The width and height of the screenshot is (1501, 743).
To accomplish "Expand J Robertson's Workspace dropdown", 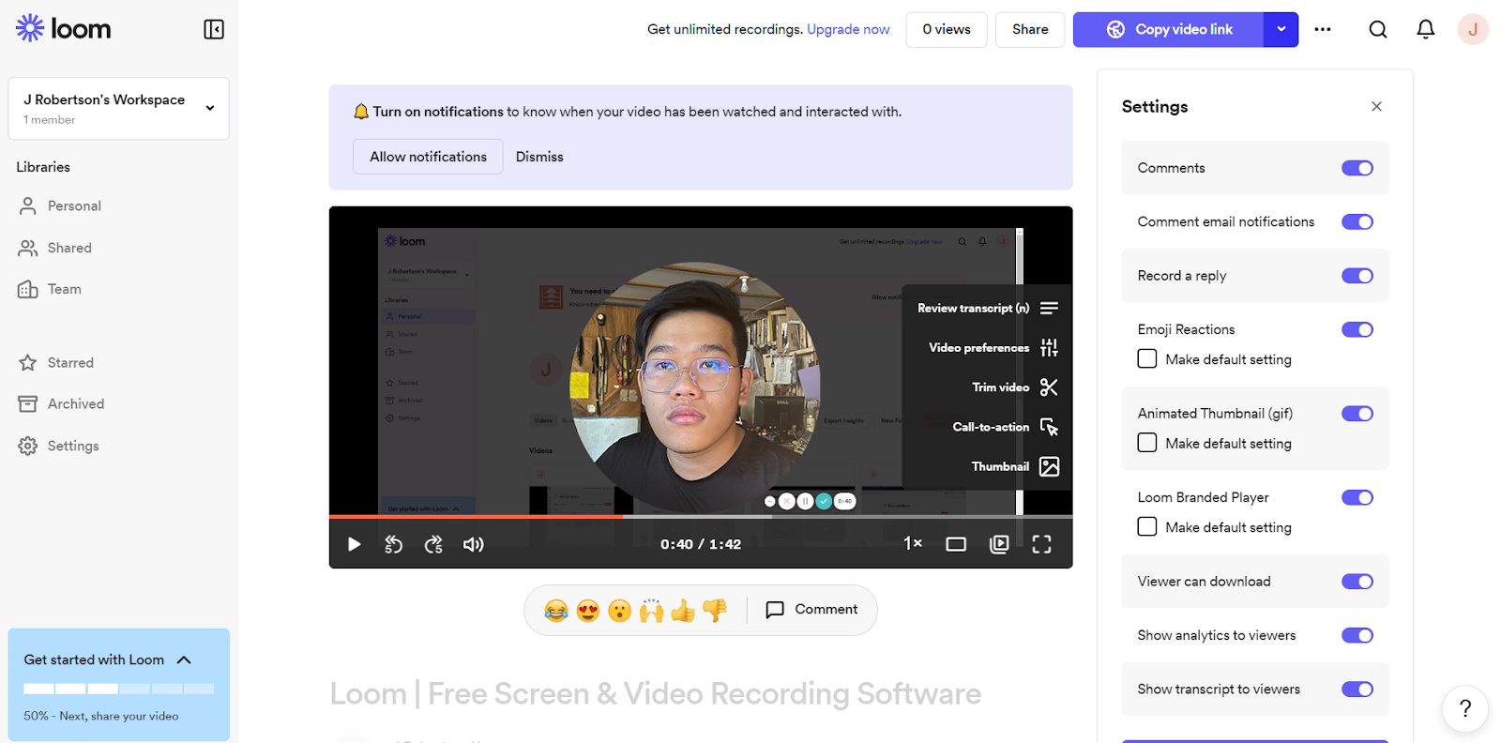I will coord(118,109).
